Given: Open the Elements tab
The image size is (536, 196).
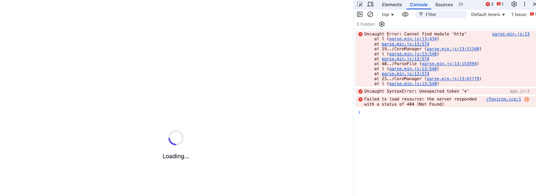Looking at the screenshot, I should click(392, 5).
